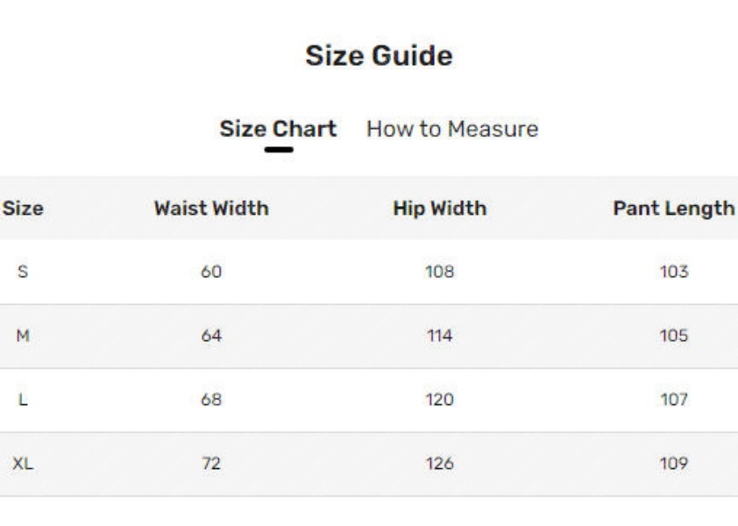
Task: Click the Size Guide heading
Action: 379,57
